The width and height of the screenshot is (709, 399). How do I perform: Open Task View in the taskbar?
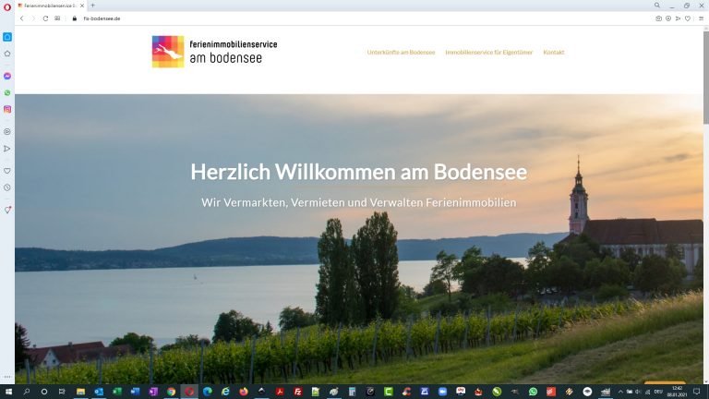pos(62,392)
